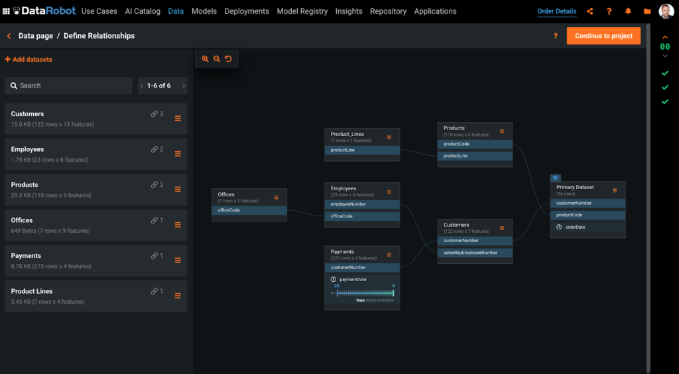Click target icon above Primary Dataset

tap(556, 178)
